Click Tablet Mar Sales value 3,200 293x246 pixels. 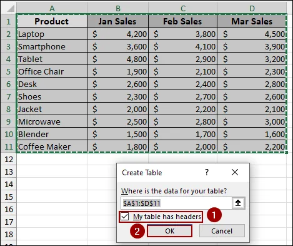point(252,59)
